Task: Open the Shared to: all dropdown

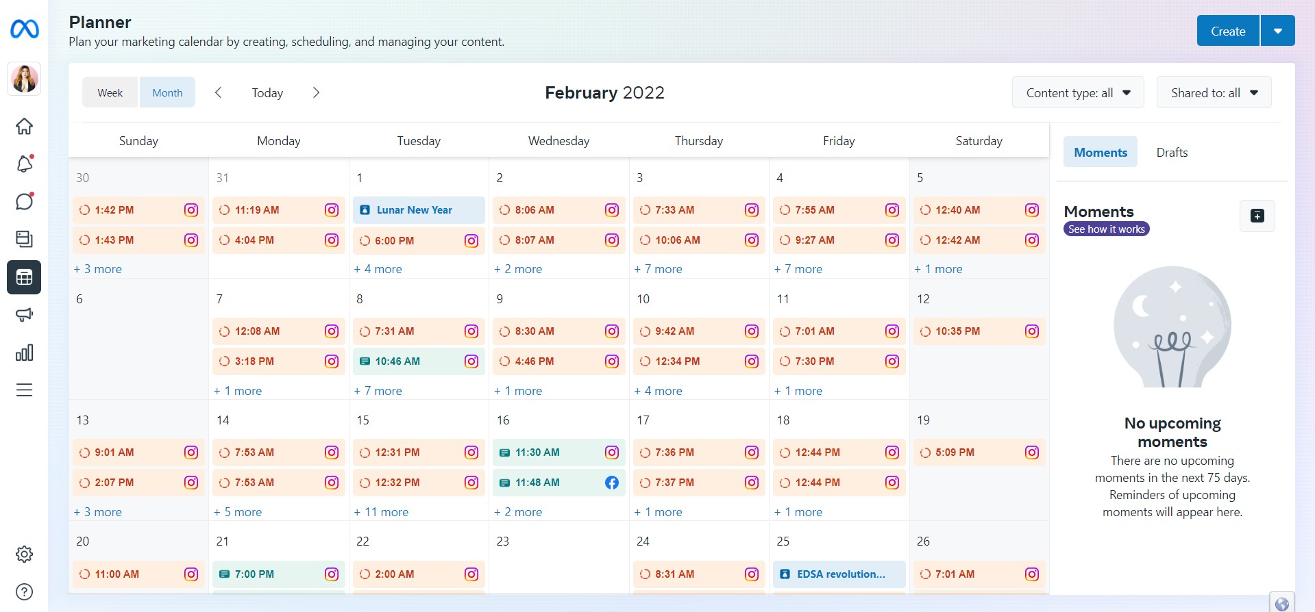Action: [1214, 92]
